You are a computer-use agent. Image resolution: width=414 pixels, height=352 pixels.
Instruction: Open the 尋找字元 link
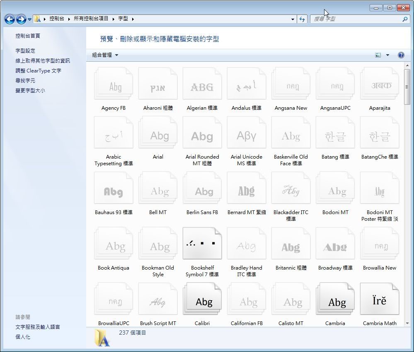click(25, 80)
